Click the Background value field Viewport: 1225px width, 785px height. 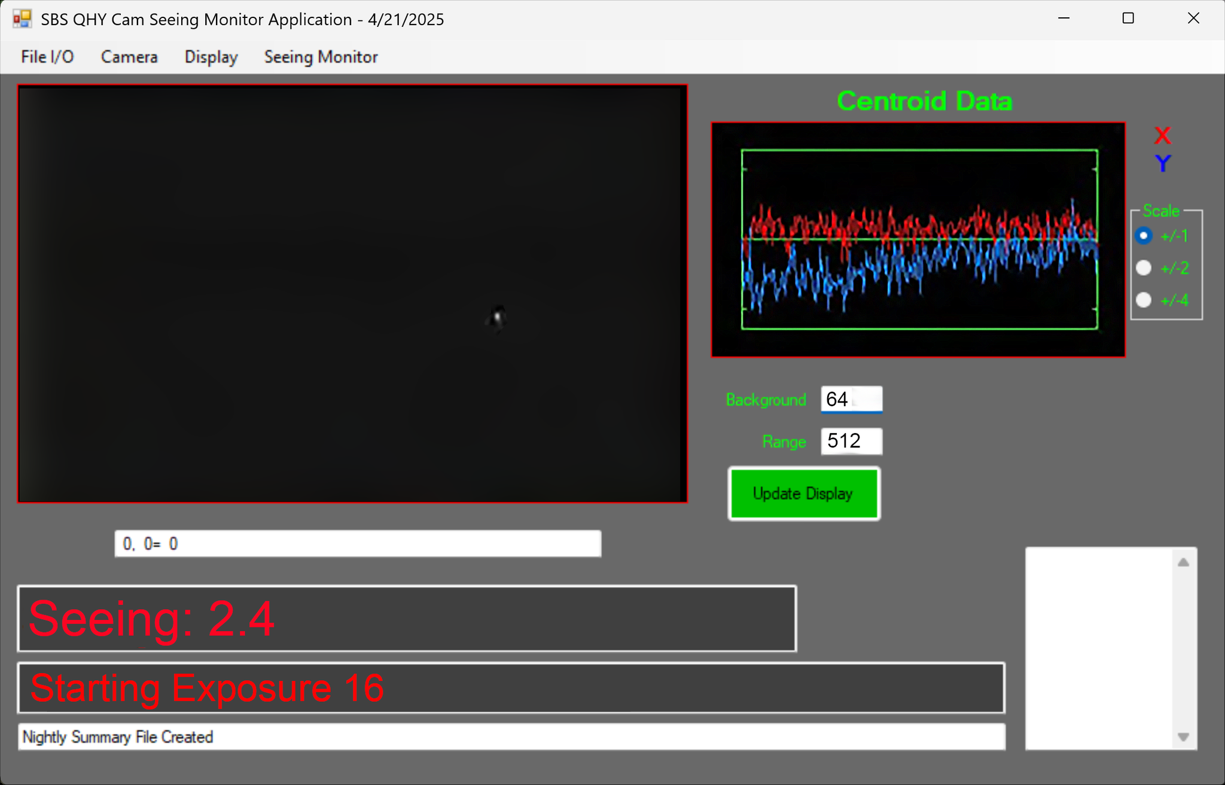point(852,399)
